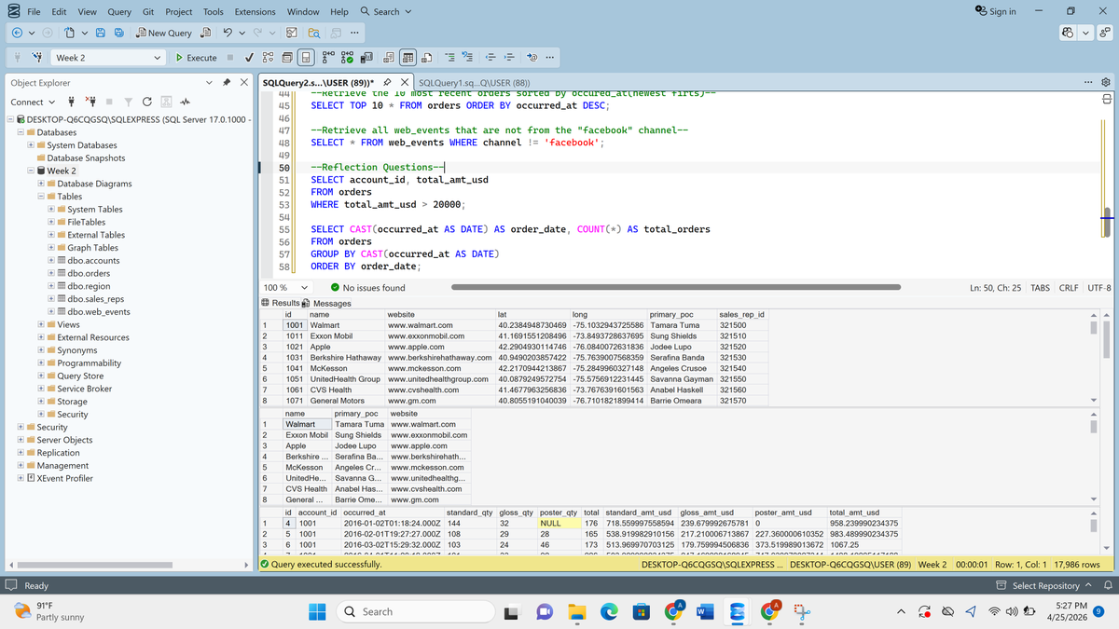Select dbo.sales_reps table in tree
The image size is (1119, 629).
[x=96, y=299]
